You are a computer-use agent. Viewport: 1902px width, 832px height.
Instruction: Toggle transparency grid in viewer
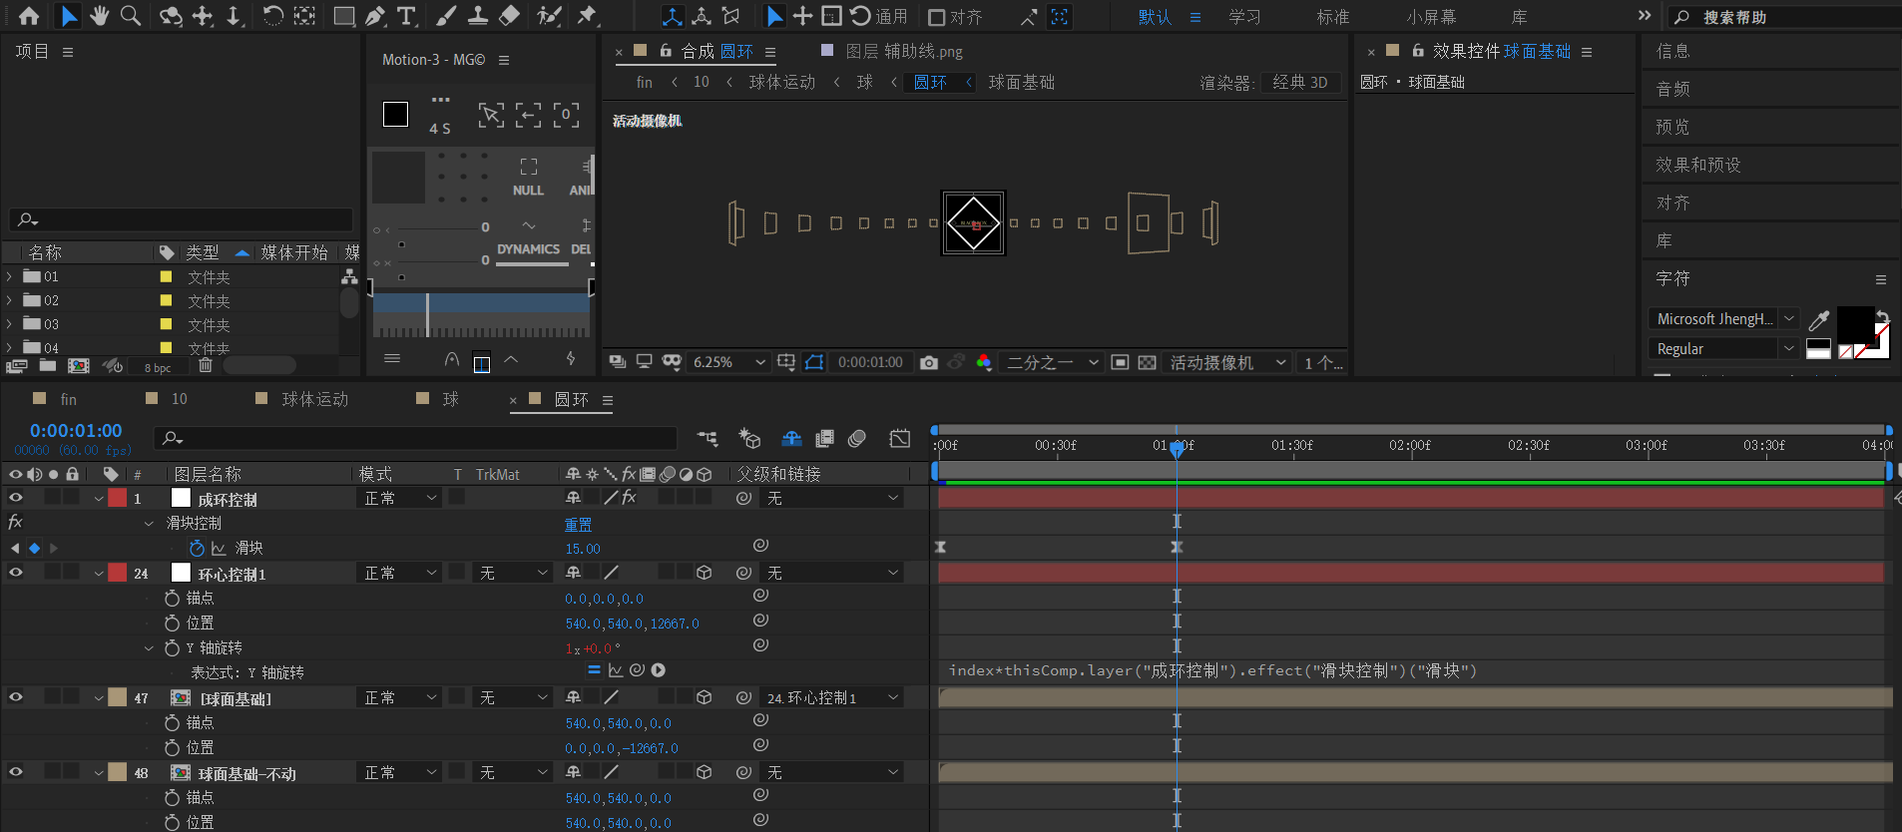[x=1148, y=362]
